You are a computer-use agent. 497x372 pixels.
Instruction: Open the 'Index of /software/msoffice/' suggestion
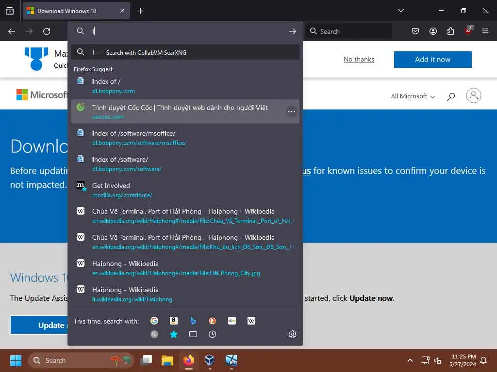tap(185, 138)
